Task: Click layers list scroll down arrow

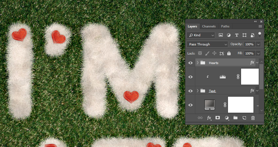Action: tap(261, 110)
